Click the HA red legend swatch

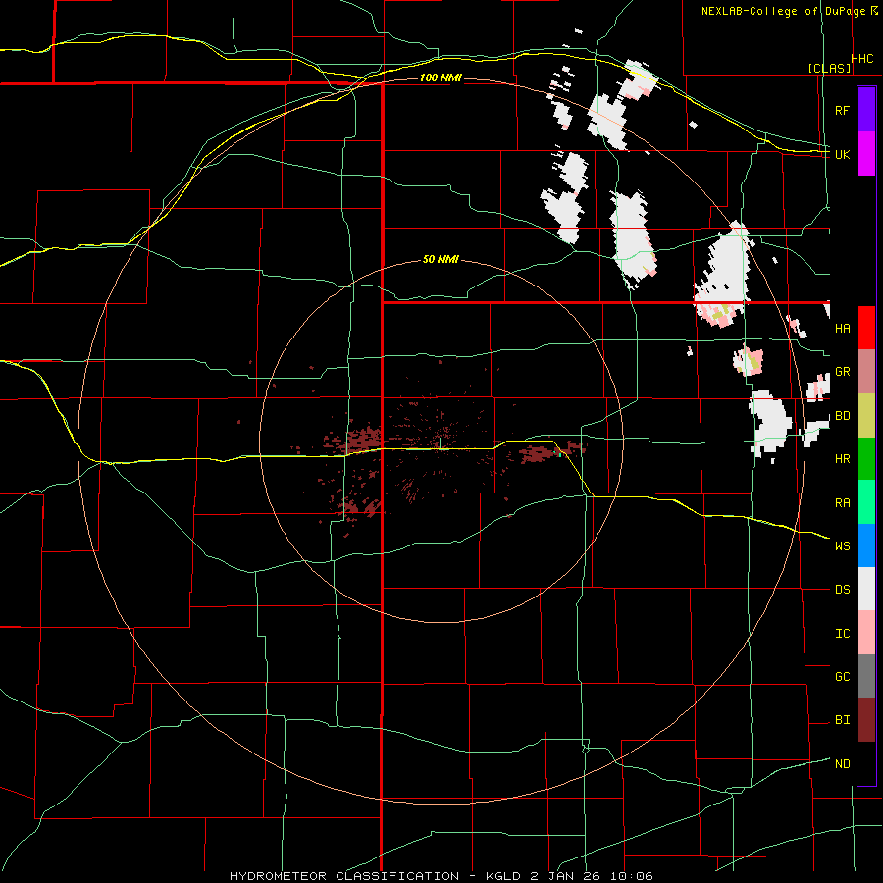click(866, 328)
